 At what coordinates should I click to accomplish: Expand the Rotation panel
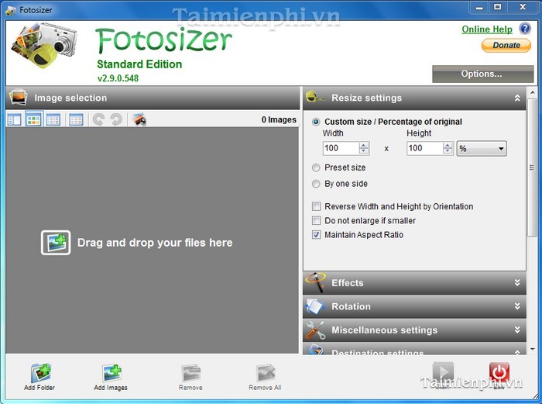click(x=517, y=306)
